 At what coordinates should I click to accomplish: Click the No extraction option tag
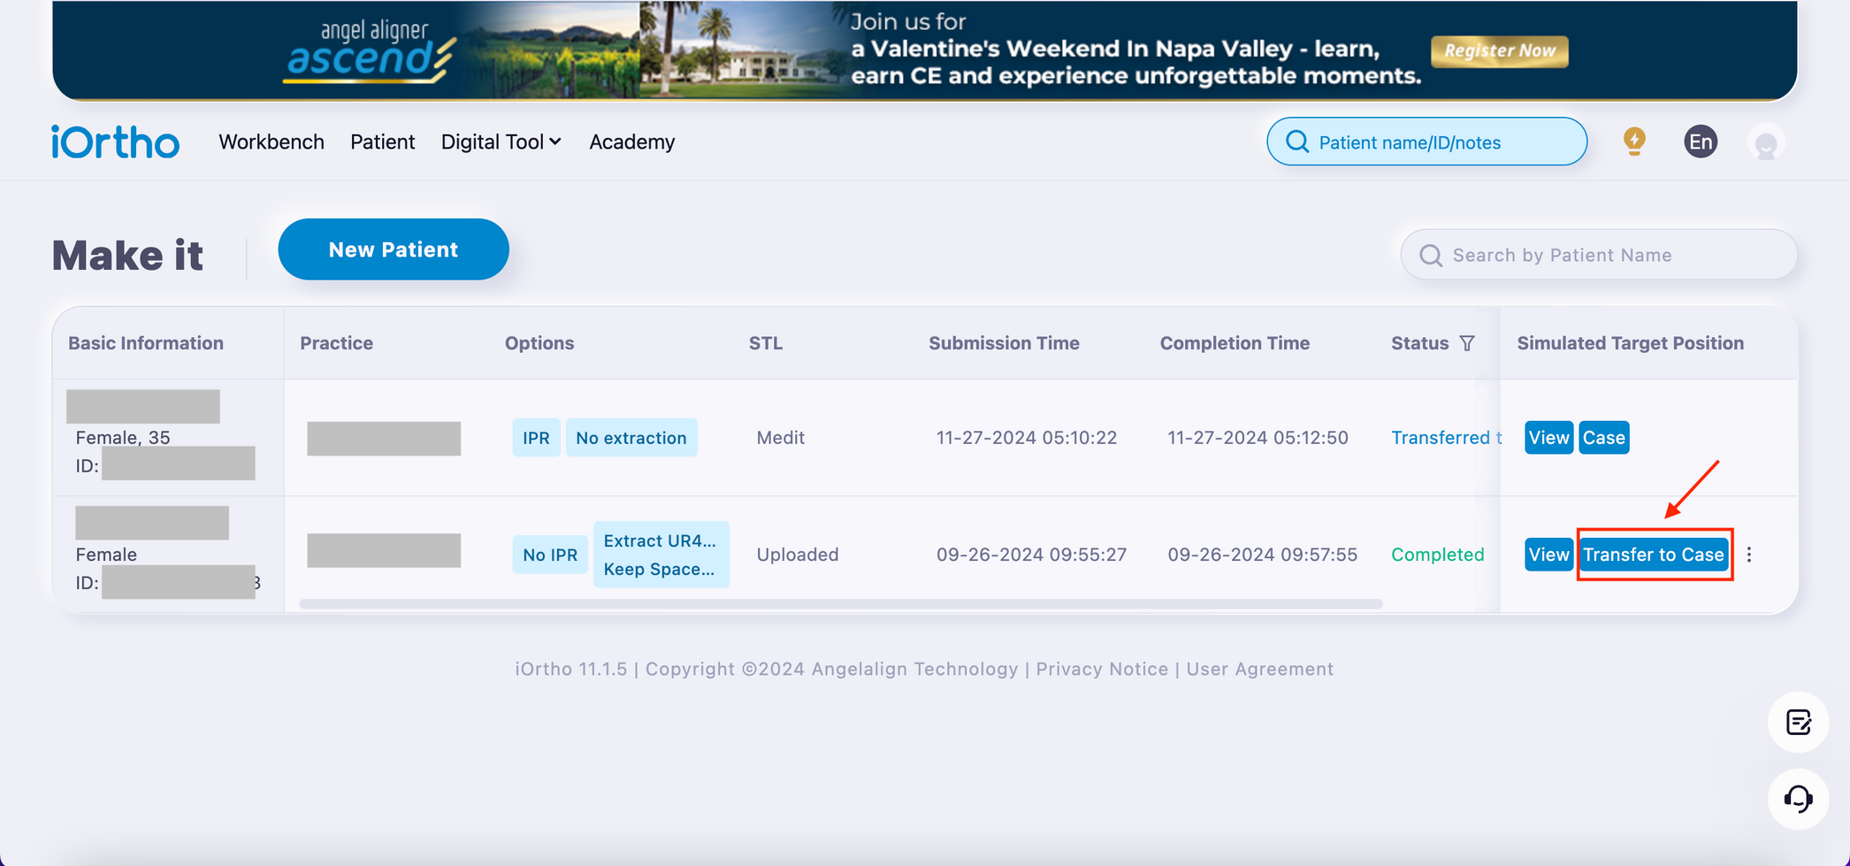(x=631, y=438)
